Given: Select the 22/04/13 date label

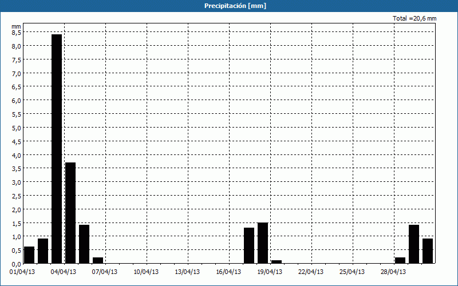Looking at the screenshot, I should [311, 272].
